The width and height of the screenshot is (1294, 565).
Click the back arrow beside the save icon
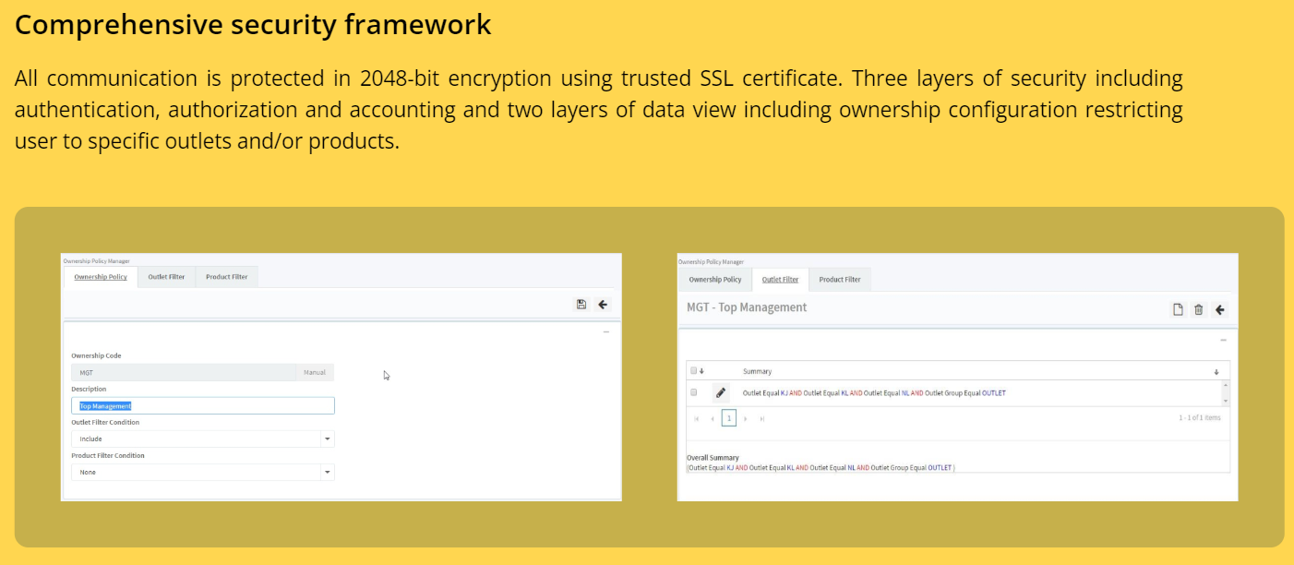(603, 305)
